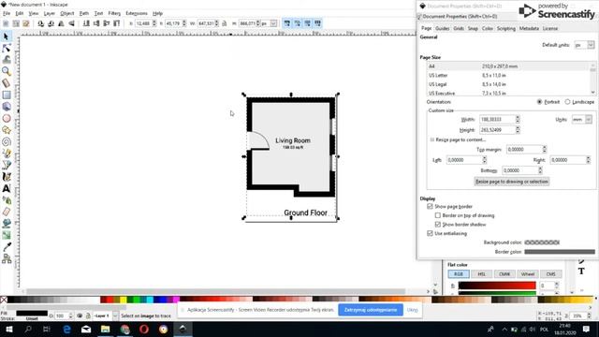Select the Circle and ellipse tool
The height and width of the screenshot is (337, 599).
[x=7, y=119]
